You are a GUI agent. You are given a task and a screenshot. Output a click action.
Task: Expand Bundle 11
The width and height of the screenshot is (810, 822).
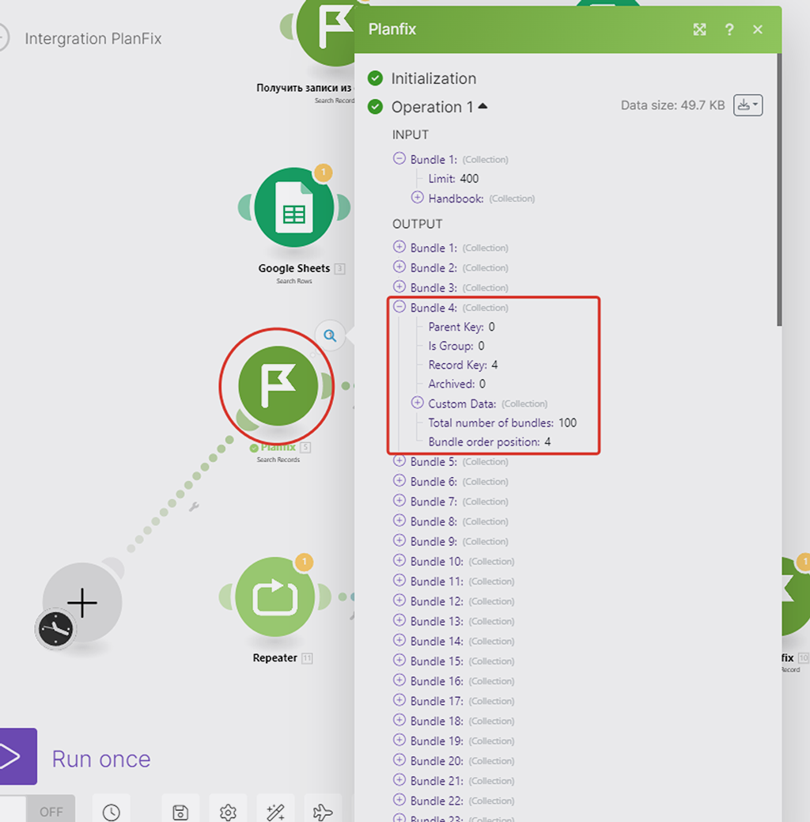[399, 581]
